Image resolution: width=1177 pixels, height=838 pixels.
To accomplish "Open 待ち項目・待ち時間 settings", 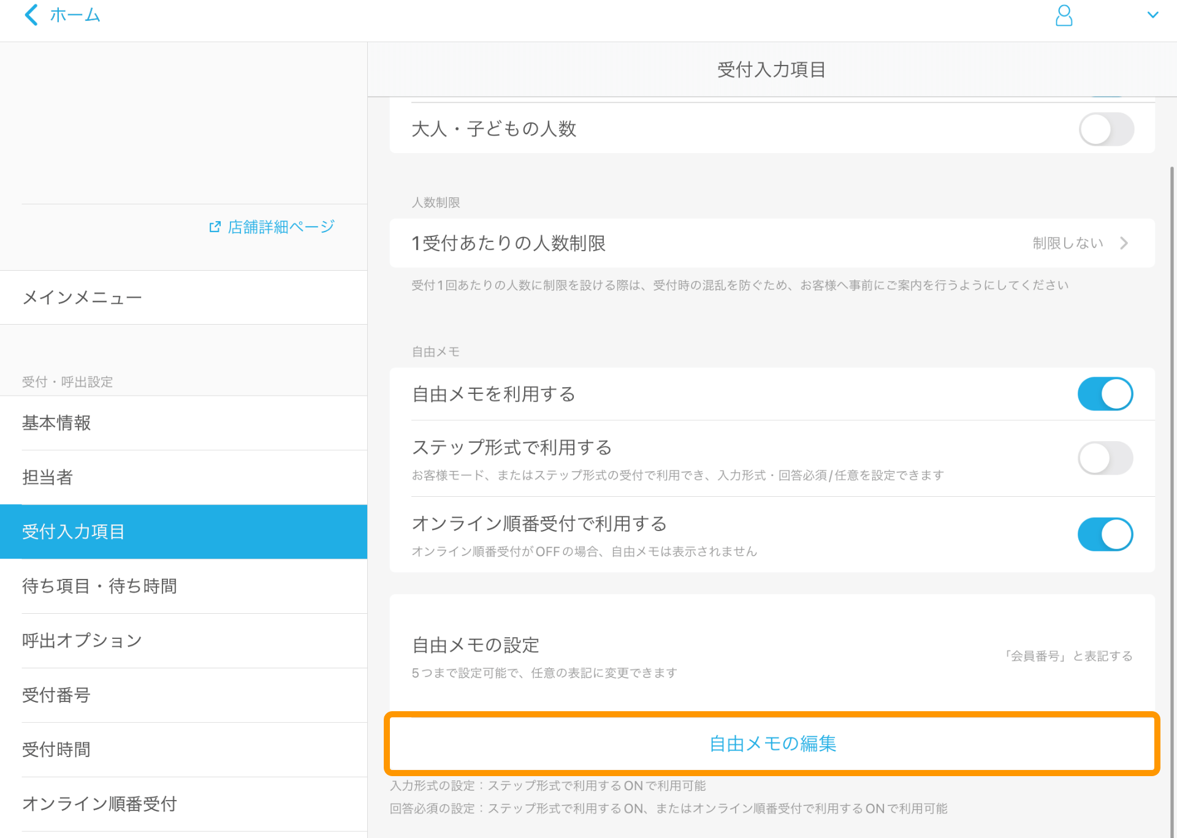I will 184,586.
